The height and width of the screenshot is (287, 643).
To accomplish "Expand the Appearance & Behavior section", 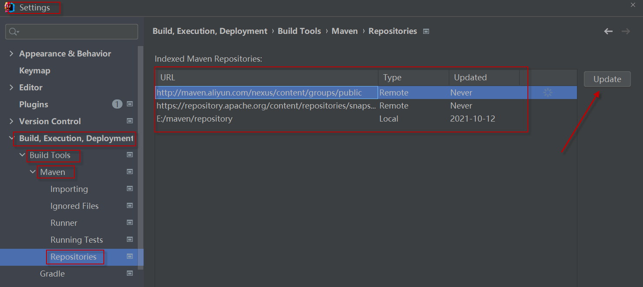I will tap(11, 53).
